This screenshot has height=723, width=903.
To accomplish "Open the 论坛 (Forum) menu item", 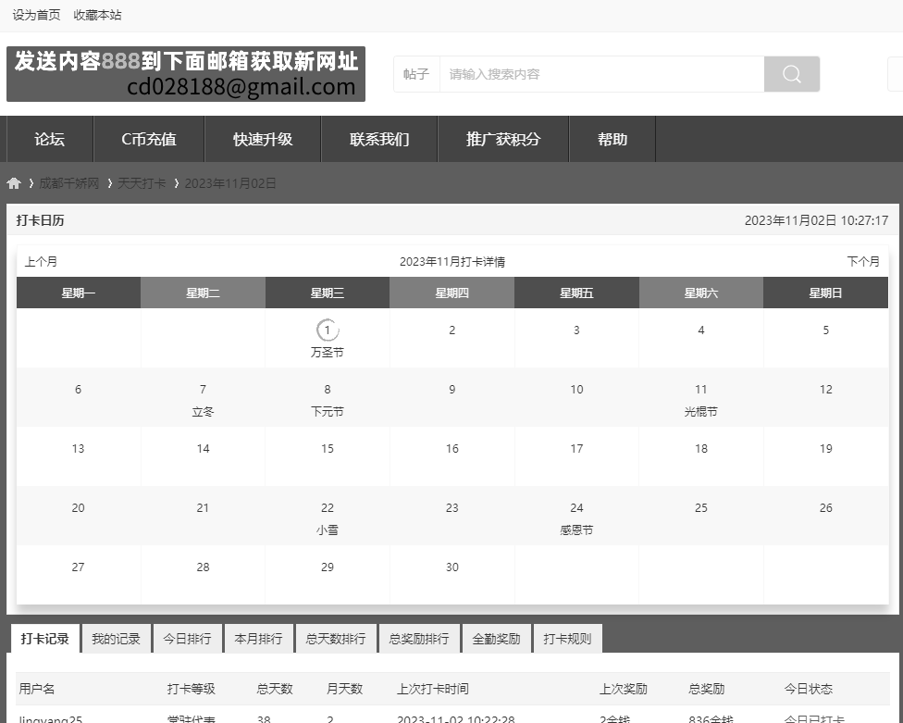I will [x=49, y=139].
